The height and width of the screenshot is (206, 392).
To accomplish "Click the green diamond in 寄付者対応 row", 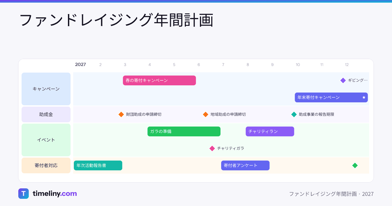I will [x=355, y=165].
